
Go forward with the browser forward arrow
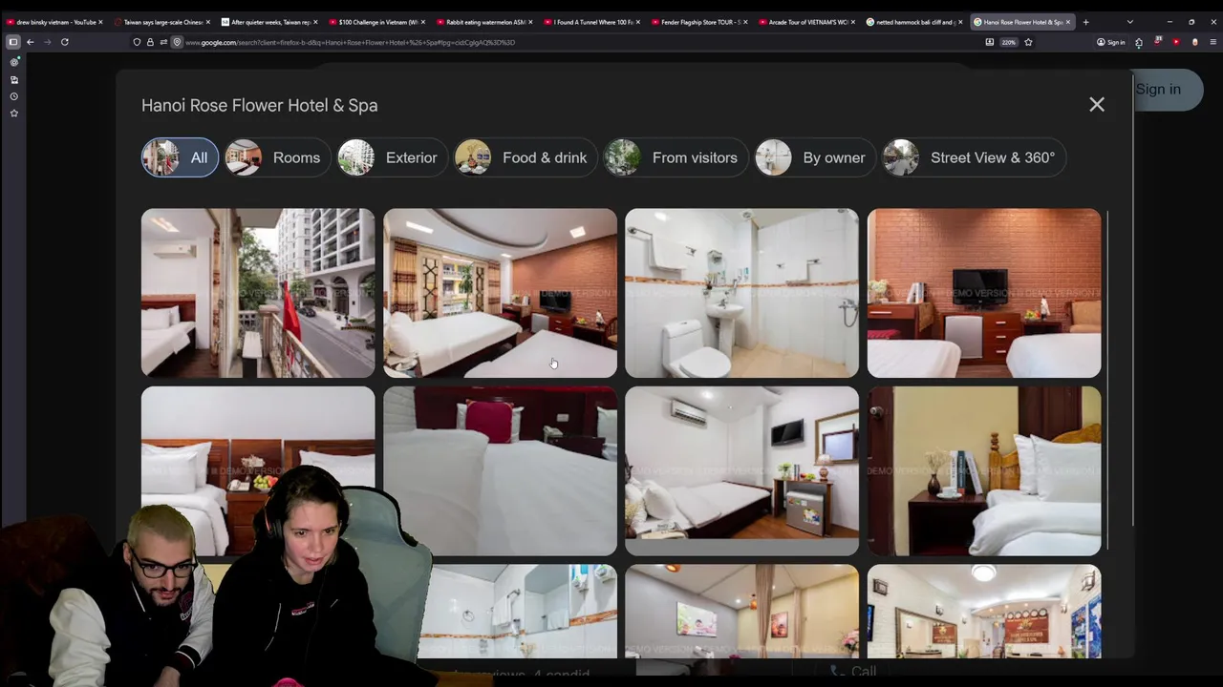coord(47,42)
